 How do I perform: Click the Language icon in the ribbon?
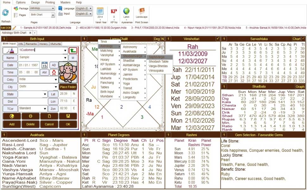coord(60,8)
